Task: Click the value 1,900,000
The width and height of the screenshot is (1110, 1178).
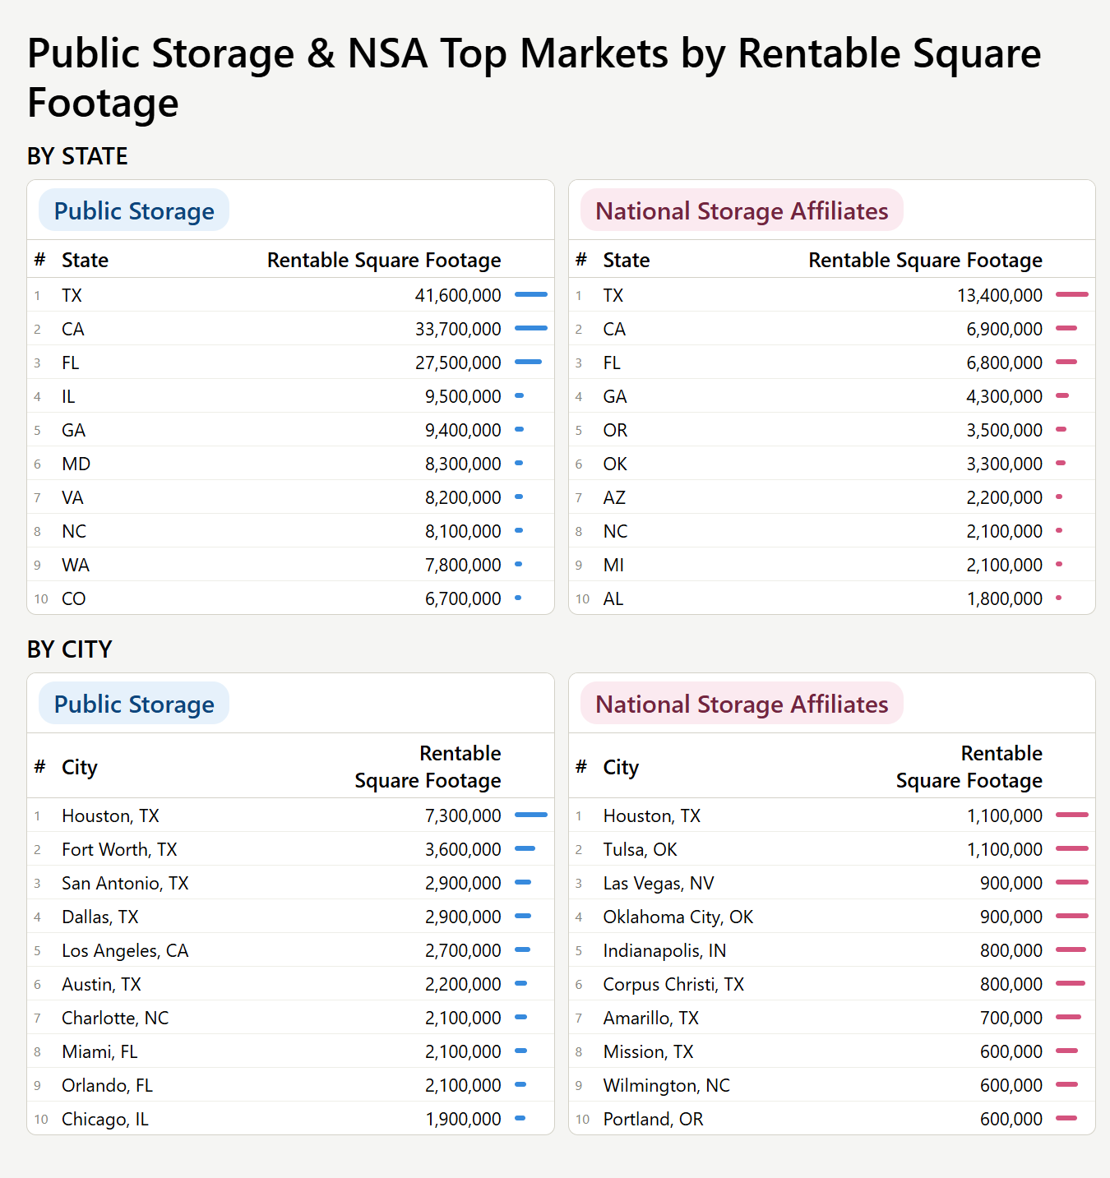Action: point(463,1119)
